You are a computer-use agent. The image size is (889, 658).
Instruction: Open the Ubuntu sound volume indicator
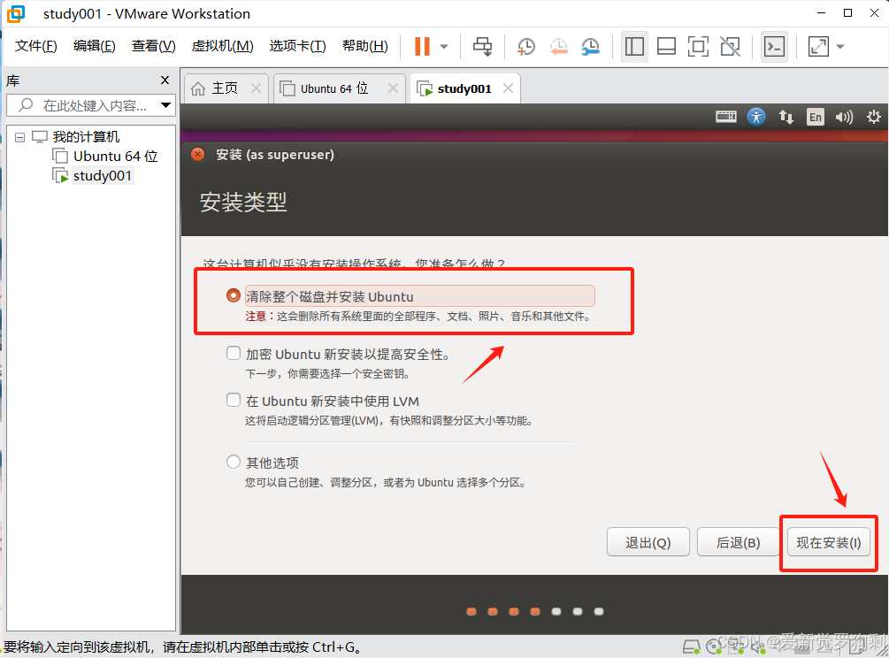coord(844,117)
